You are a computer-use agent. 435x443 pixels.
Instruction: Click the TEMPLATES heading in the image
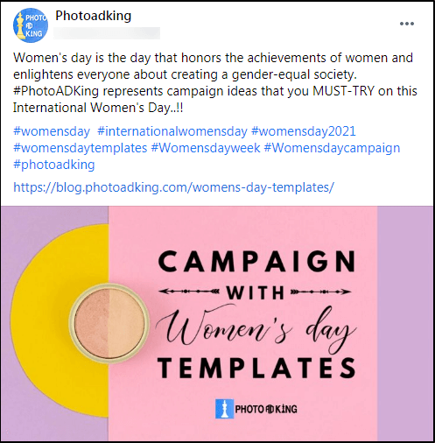click(256, 368)
